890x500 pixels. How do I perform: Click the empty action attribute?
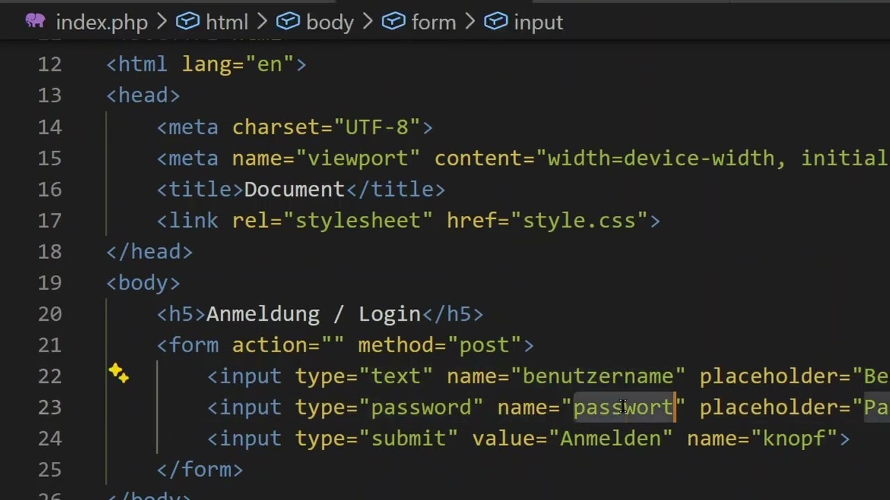[x=288, y=345]
